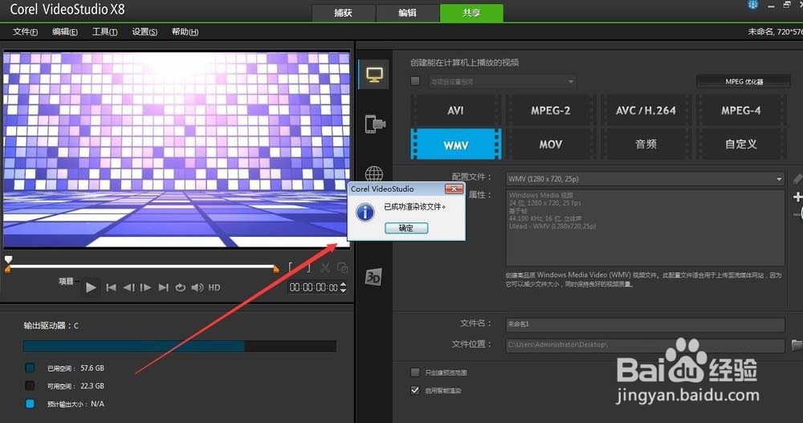Image resolution: width=803 pixels, height=423 pixels.
Task: Switch to the 编辑 tab
Action: pyautogui.click(x=407, y=13)
